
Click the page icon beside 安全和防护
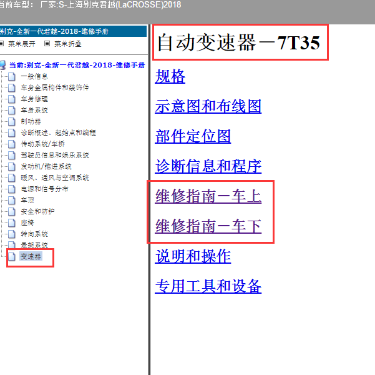pos(11,212)
